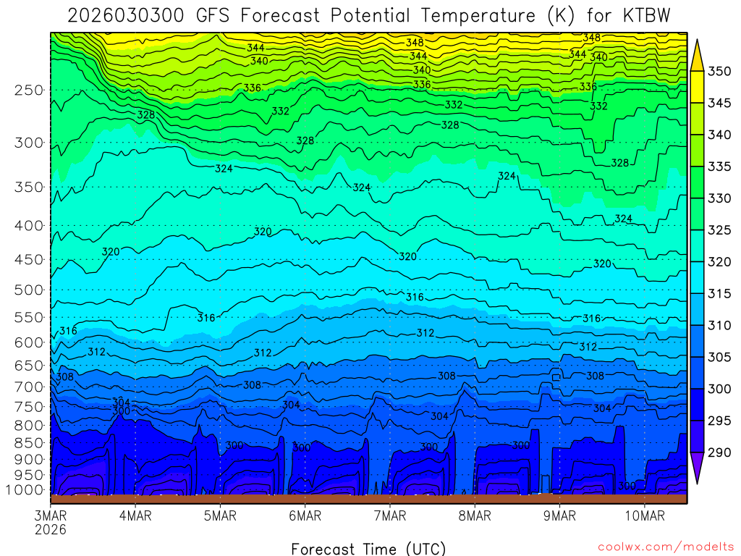
Task: Click the yellow colorbar segment above 345
Action: click(697, 87)
